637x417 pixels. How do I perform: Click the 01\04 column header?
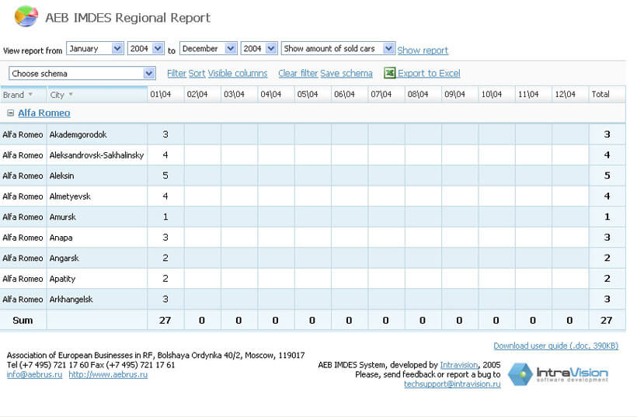coord(165,94)
